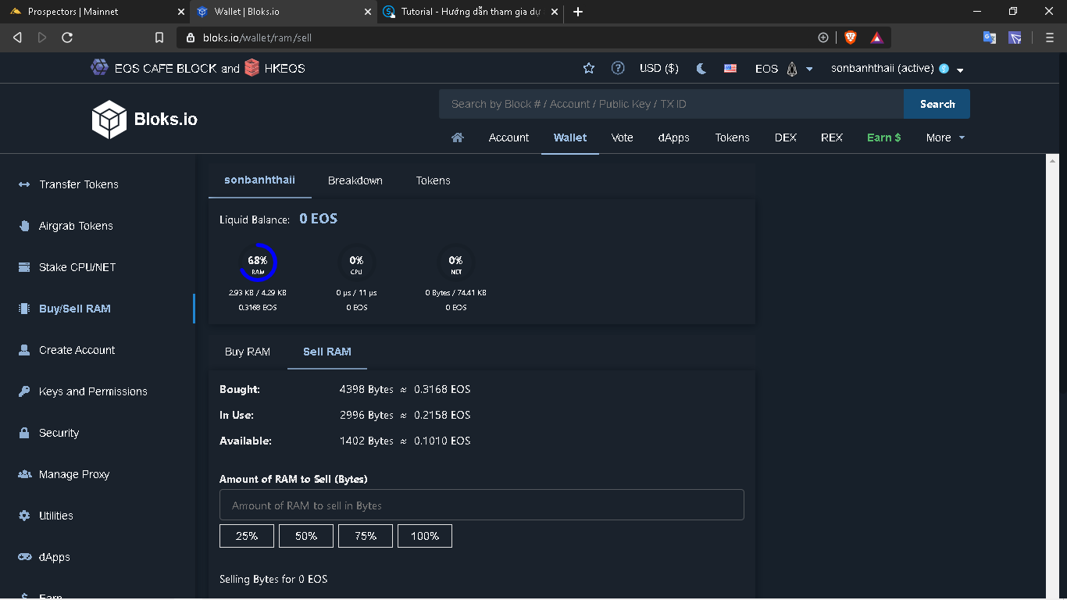
Task: Toggle dark mode moon icon
Action: (701, 69)
